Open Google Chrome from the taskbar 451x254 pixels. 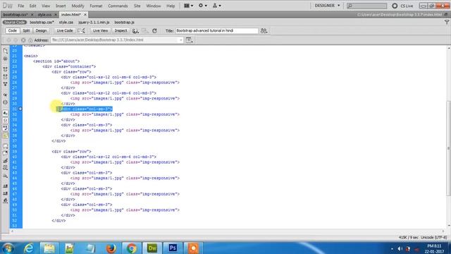[132, 248]
